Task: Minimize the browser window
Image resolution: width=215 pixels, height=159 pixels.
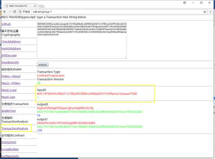Action: (x=193, y=3)
